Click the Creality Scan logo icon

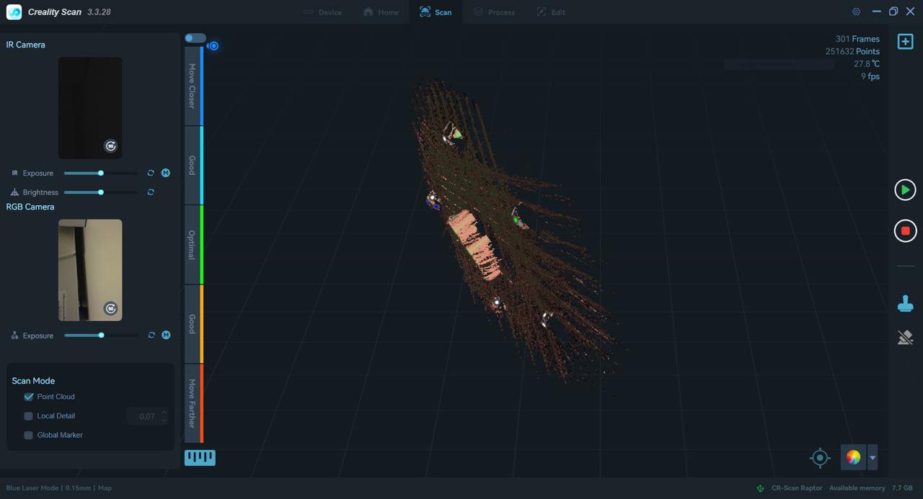coord(14,12)
